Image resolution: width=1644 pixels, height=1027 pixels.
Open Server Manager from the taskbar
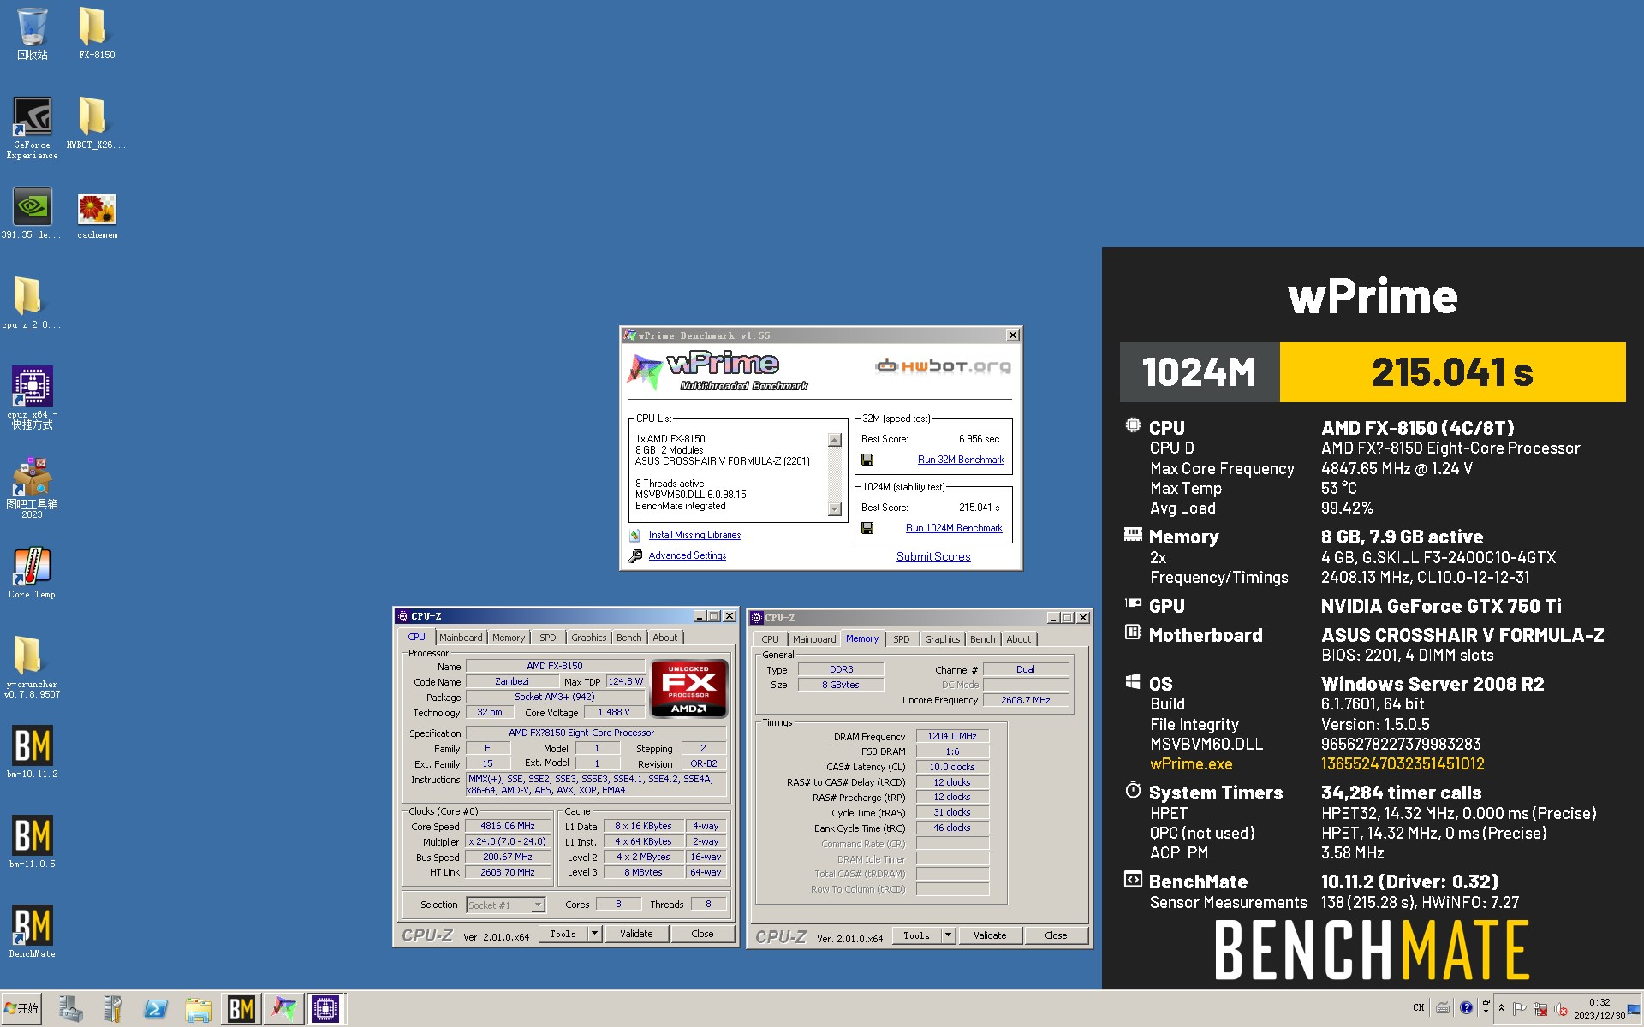70,1009
